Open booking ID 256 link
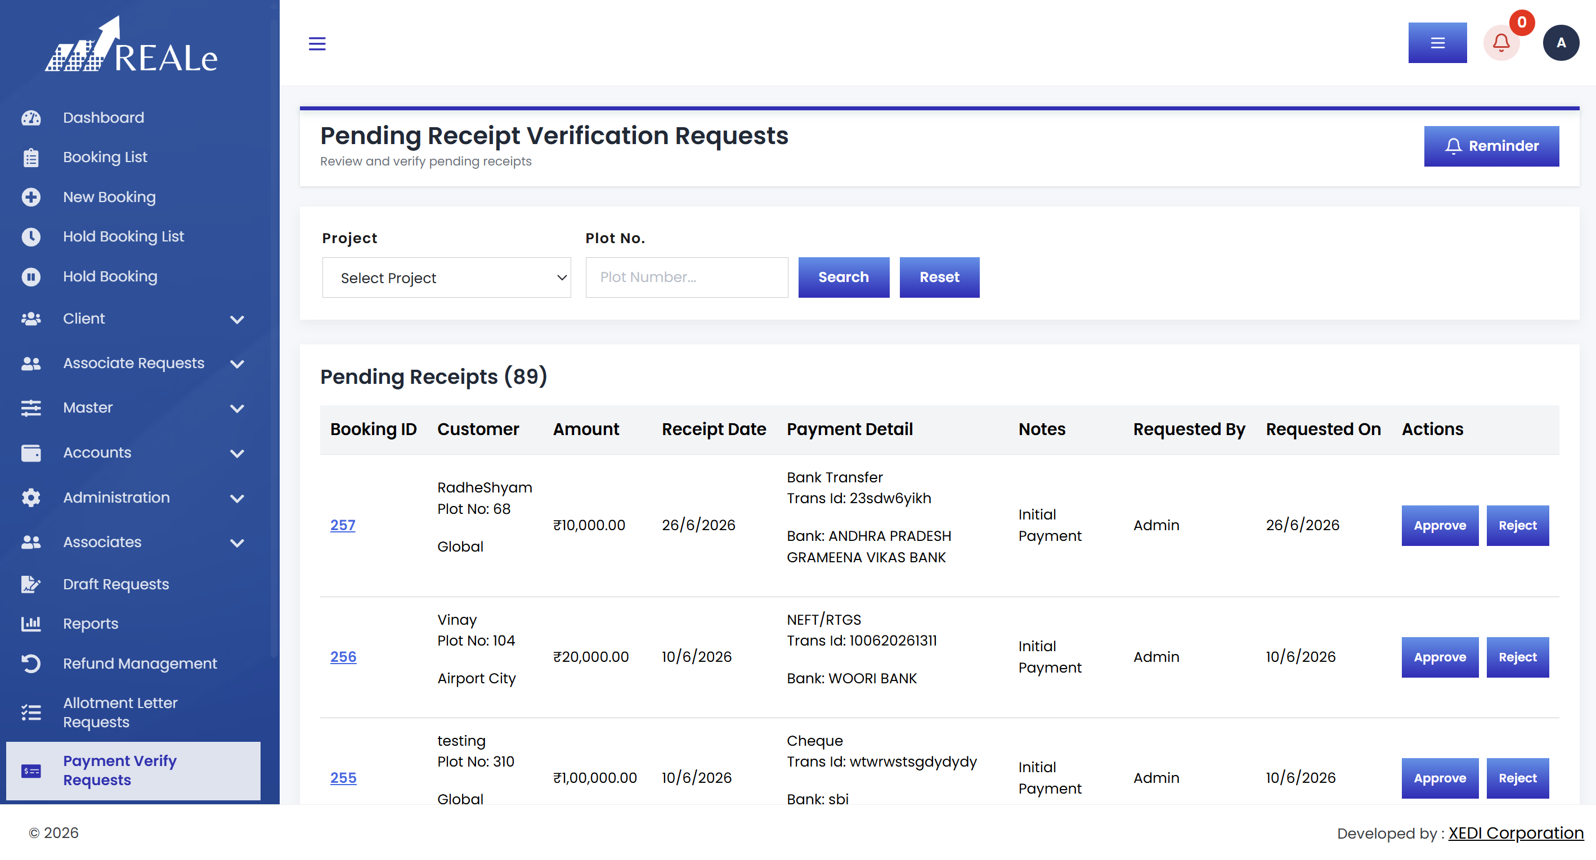The height and width of the screenshot is (860, 1596). pyautogui.click(x=343, y=657)
